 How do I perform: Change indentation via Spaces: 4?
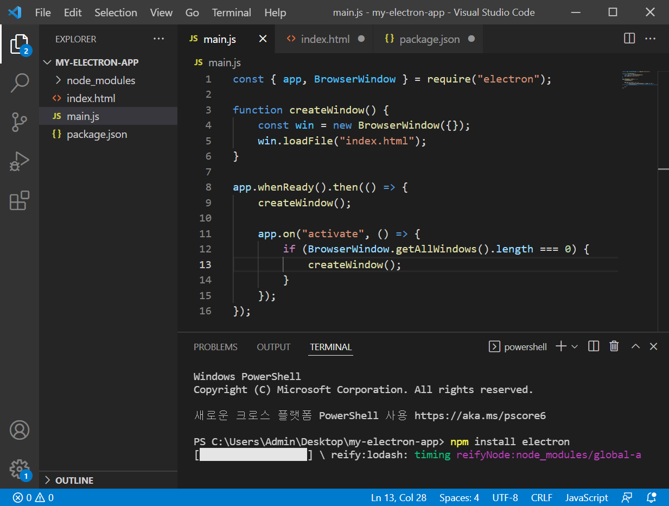click(x=459, y=497)
